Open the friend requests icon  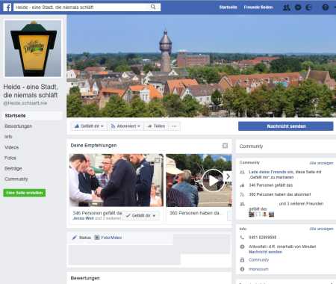click(x=287, y=7)
